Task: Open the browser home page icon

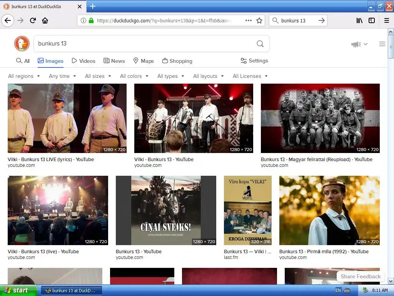Action: click(45, 20)
